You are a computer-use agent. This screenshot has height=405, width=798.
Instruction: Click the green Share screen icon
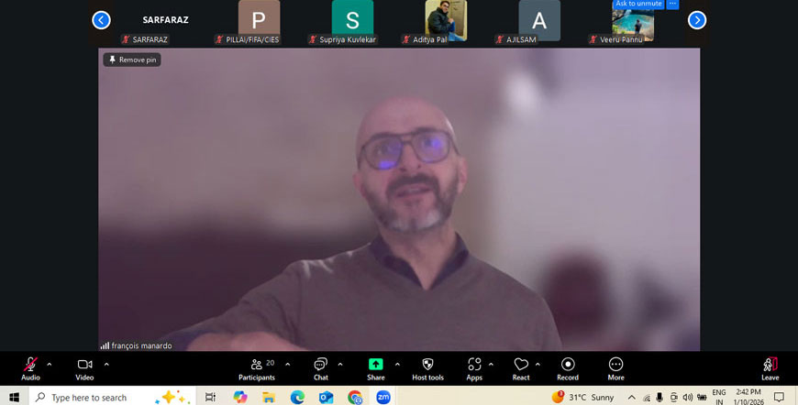tap(376, 365)
